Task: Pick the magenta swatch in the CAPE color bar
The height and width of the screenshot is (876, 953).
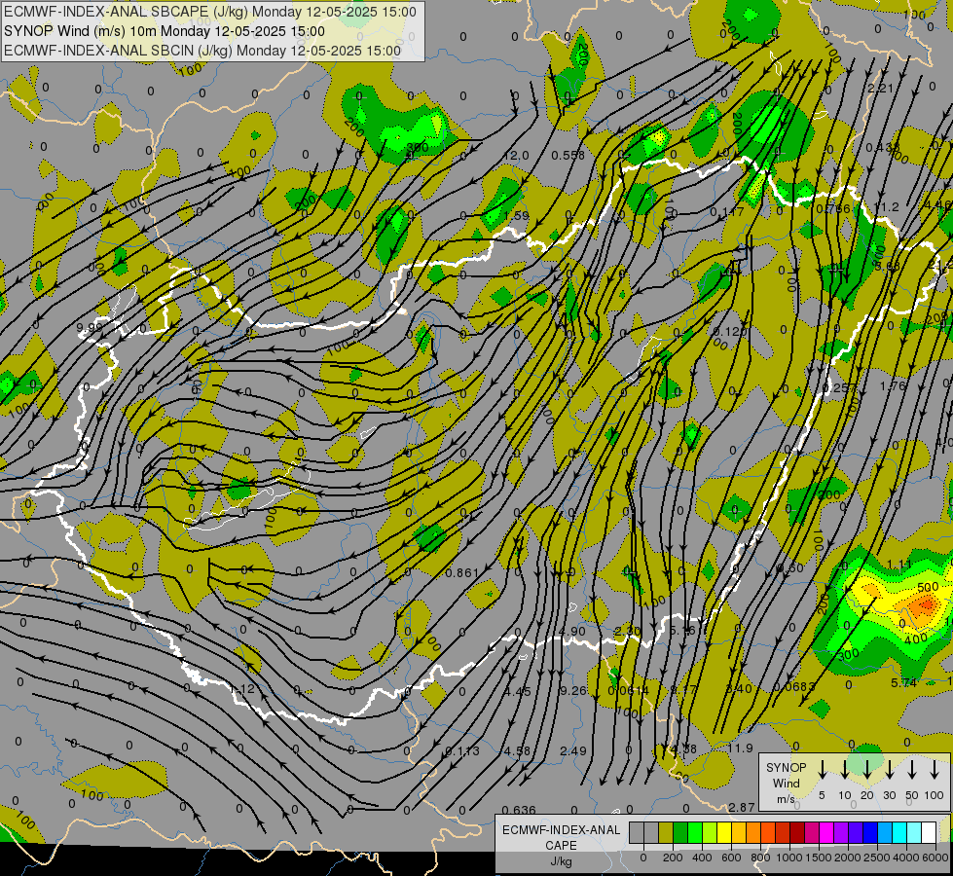Action: click(826, 833)
